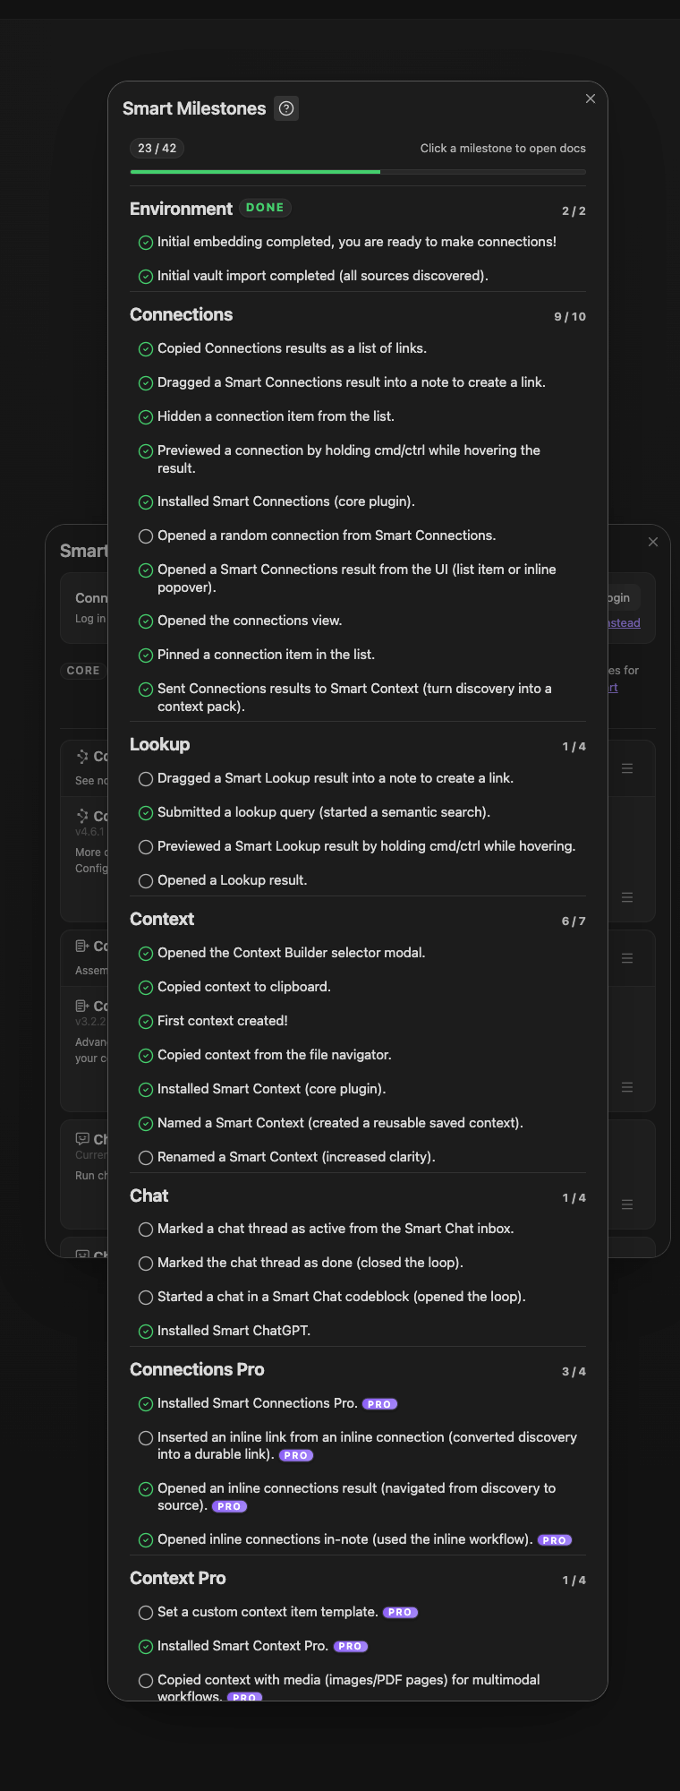Click the CORE tag in background panel
The width and height of the screenshot is (680, 1791).
83,671
